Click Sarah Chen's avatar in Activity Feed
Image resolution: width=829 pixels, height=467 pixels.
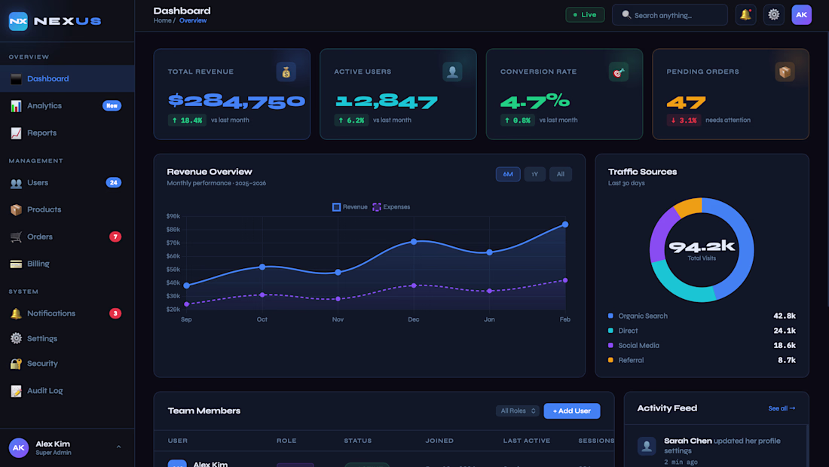pos(647,447)
